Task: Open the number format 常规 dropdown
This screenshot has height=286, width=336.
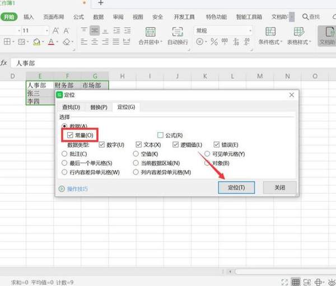Action: coord(250,31)
